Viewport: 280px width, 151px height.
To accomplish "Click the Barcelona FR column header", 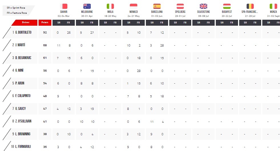I will [162, 23].
